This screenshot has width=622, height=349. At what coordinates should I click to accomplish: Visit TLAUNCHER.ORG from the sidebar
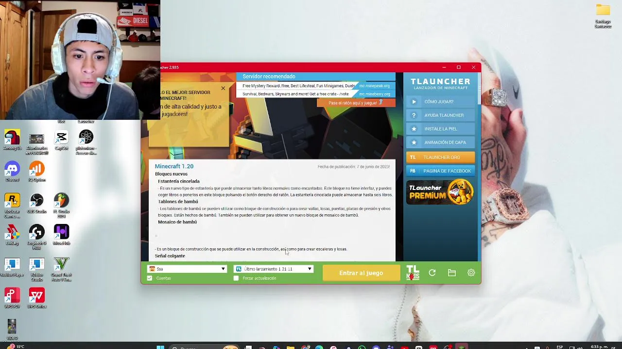(440, 157)
